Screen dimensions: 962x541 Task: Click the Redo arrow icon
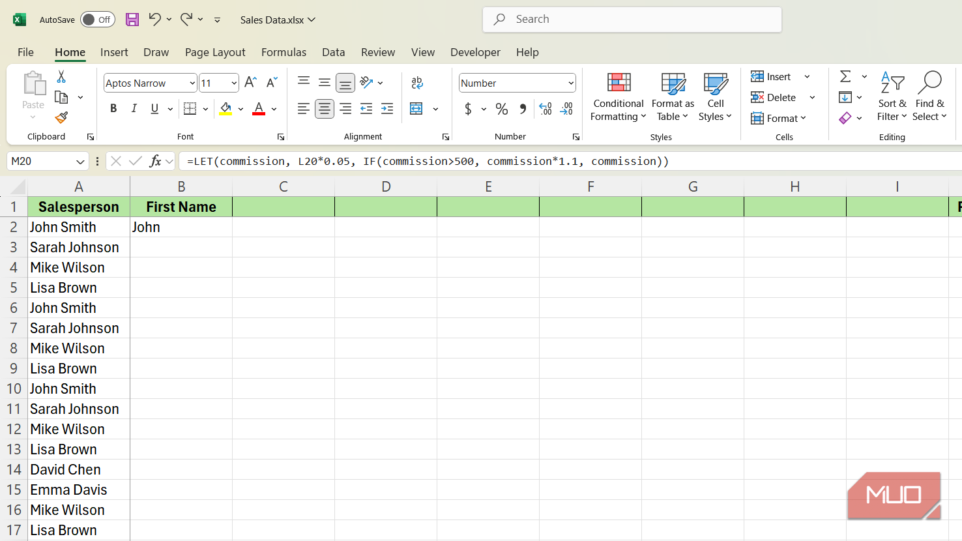pyautogui.click(x=186, y=19)
